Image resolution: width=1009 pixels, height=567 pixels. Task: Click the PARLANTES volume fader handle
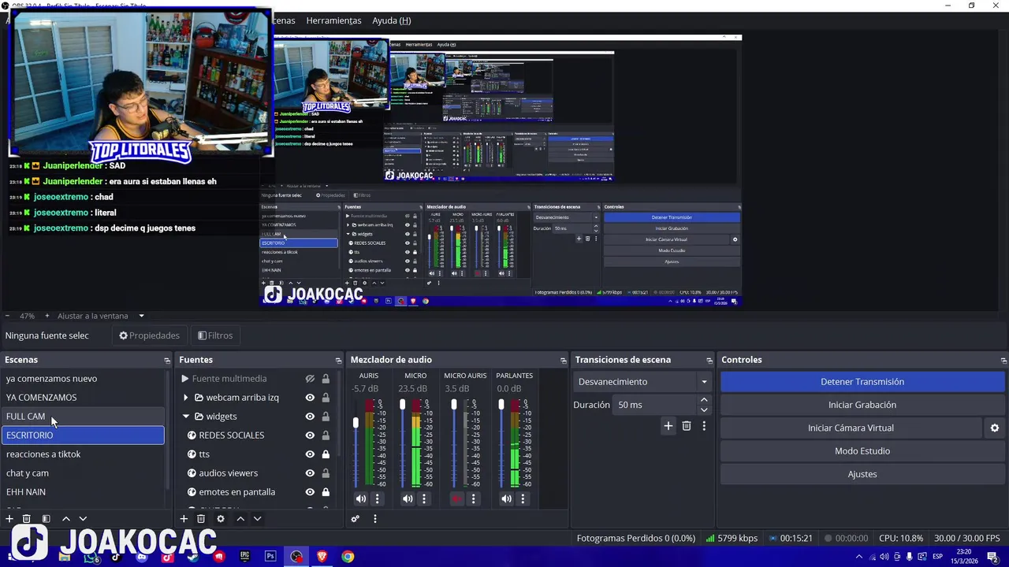[x=501, y=405]
